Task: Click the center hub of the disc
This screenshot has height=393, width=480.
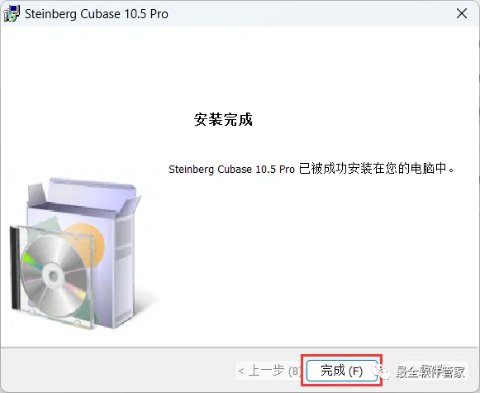Action: pos(53,276)
